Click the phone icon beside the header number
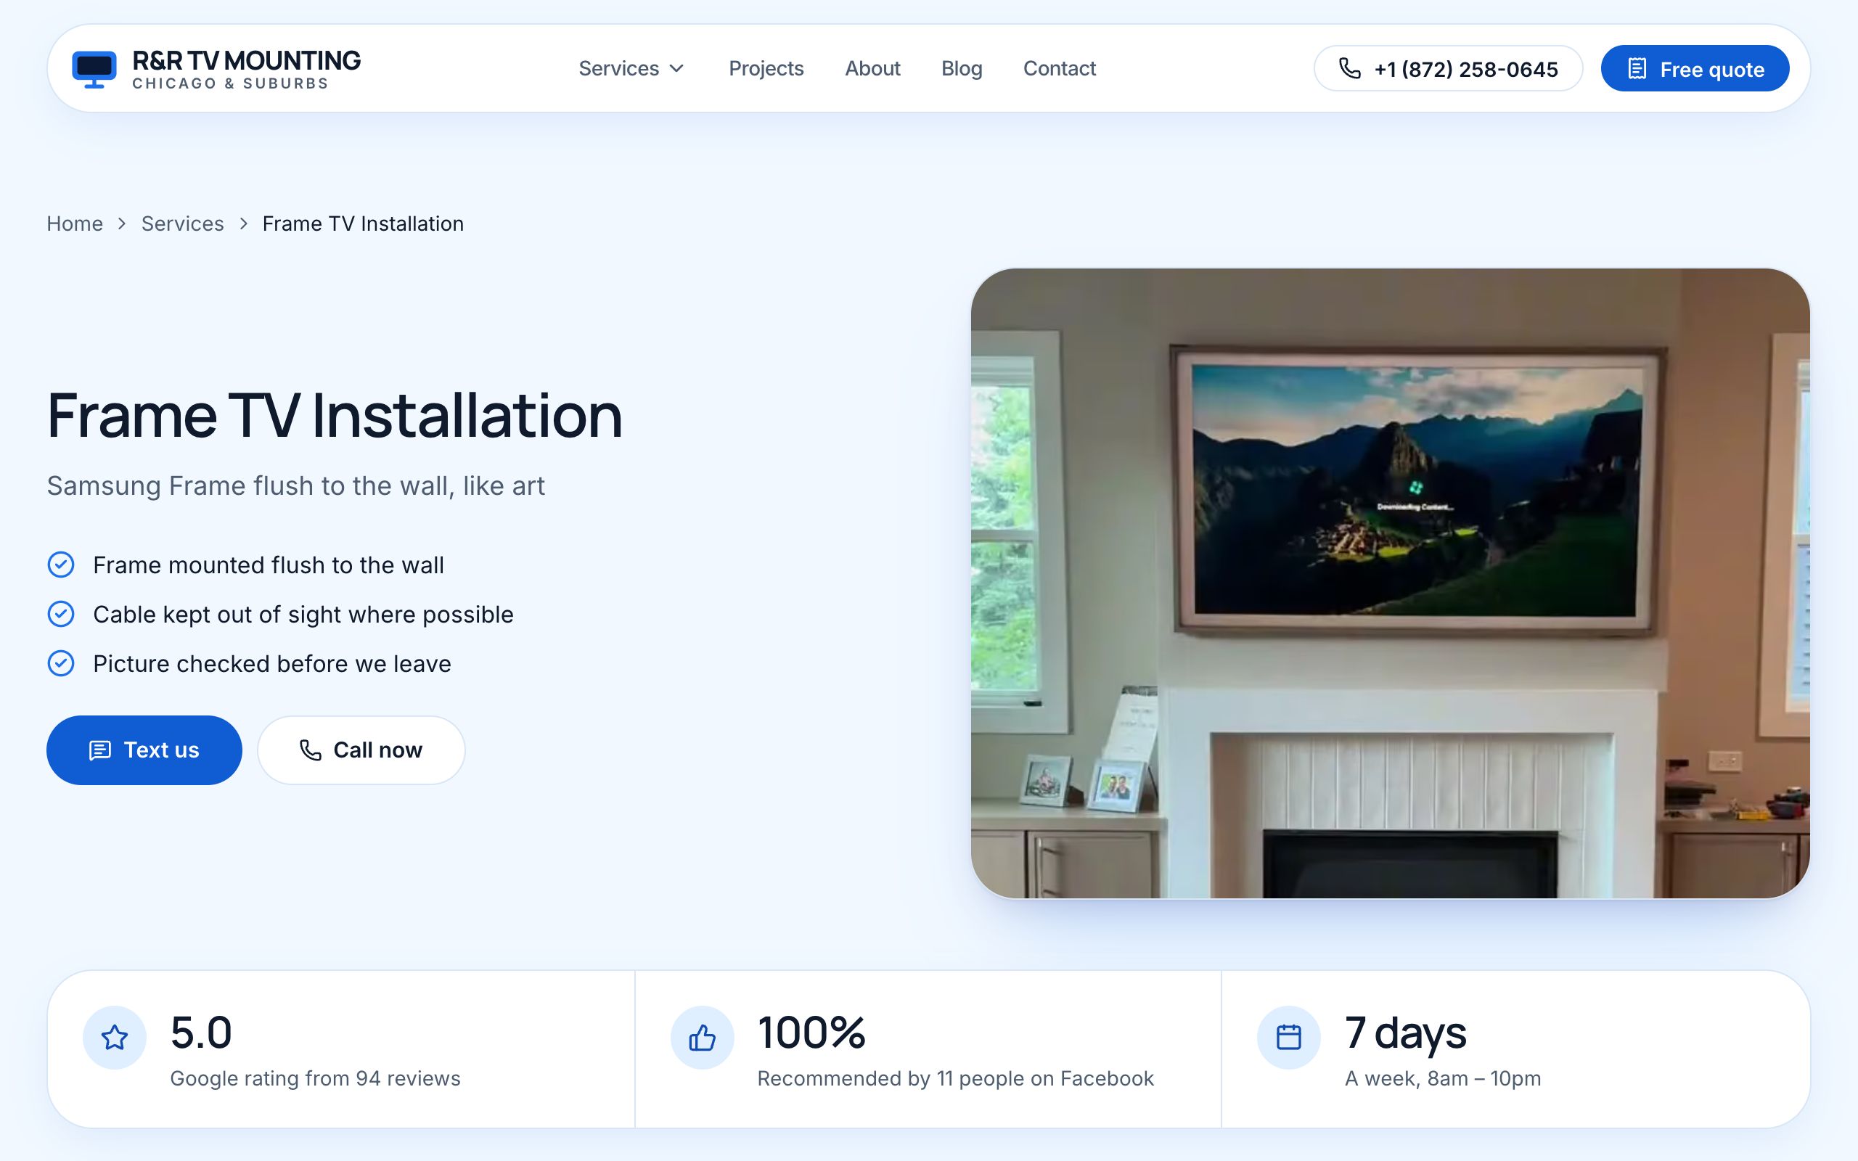 1349,68
